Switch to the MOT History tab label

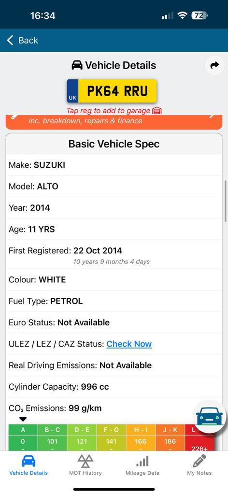point(85,473)
